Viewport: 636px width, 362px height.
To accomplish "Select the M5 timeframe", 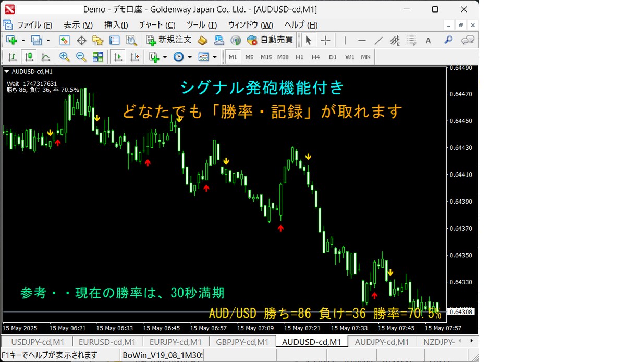I will click(249, 57).
